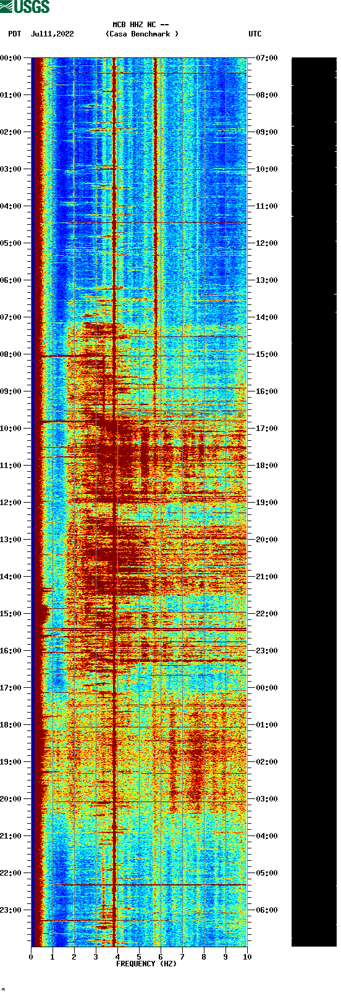Click the 'UTC' timezone header
The image size is (341, 996).
[255, 34]
